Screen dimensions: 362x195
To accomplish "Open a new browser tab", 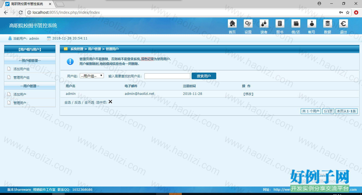I will [x=60, y=4].
